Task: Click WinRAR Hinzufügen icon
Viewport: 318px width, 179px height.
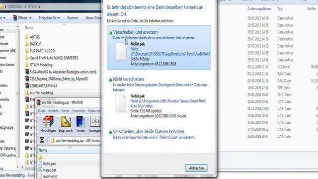Action: pyautogui.click(x=48, y=124)
